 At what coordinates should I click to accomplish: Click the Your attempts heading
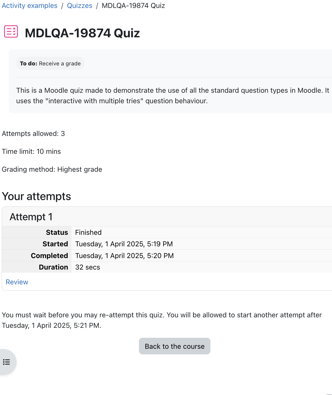[37, 196]
